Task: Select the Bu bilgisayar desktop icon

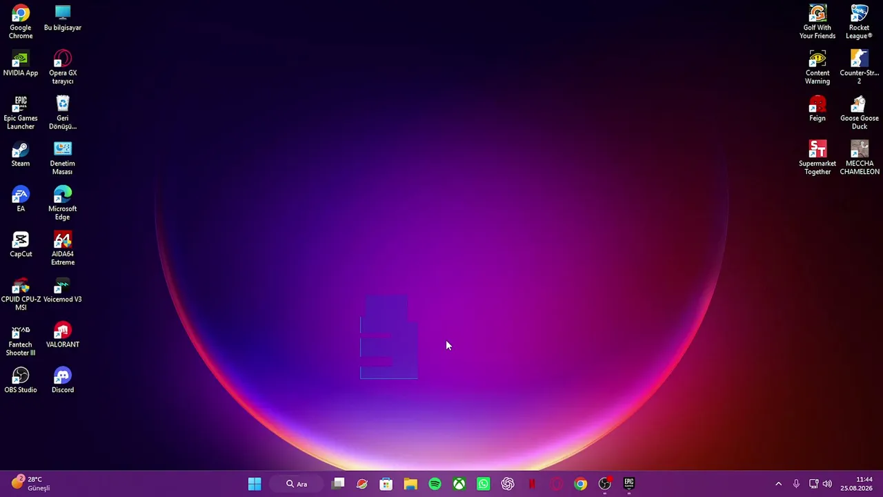Action: pyautogui.click(x=63, y=18)
